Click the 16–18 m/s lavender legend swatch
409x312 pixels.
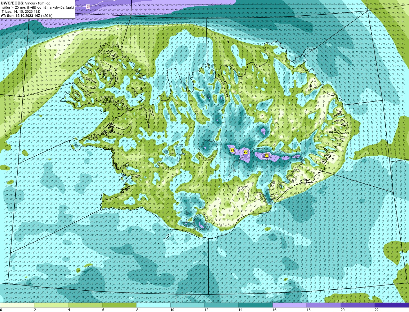coord(289,305)
